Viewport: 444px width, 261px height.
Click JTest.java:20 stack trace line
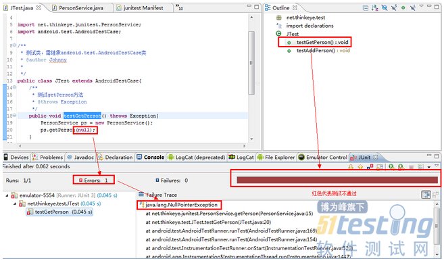pyautogui.click(x=208, y=222)
